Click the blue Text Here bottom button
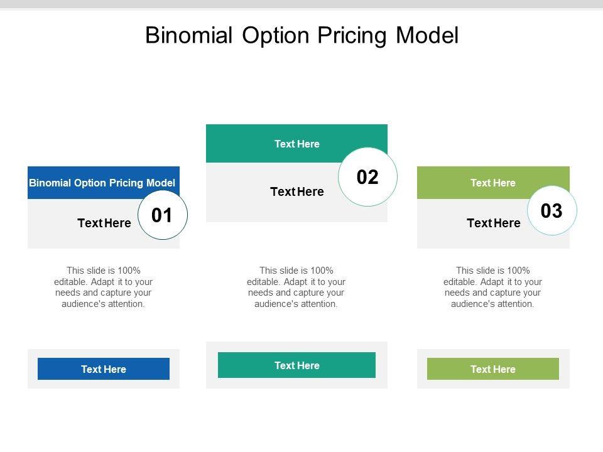Viewport: 603px width, 452px height. point(104,369)
